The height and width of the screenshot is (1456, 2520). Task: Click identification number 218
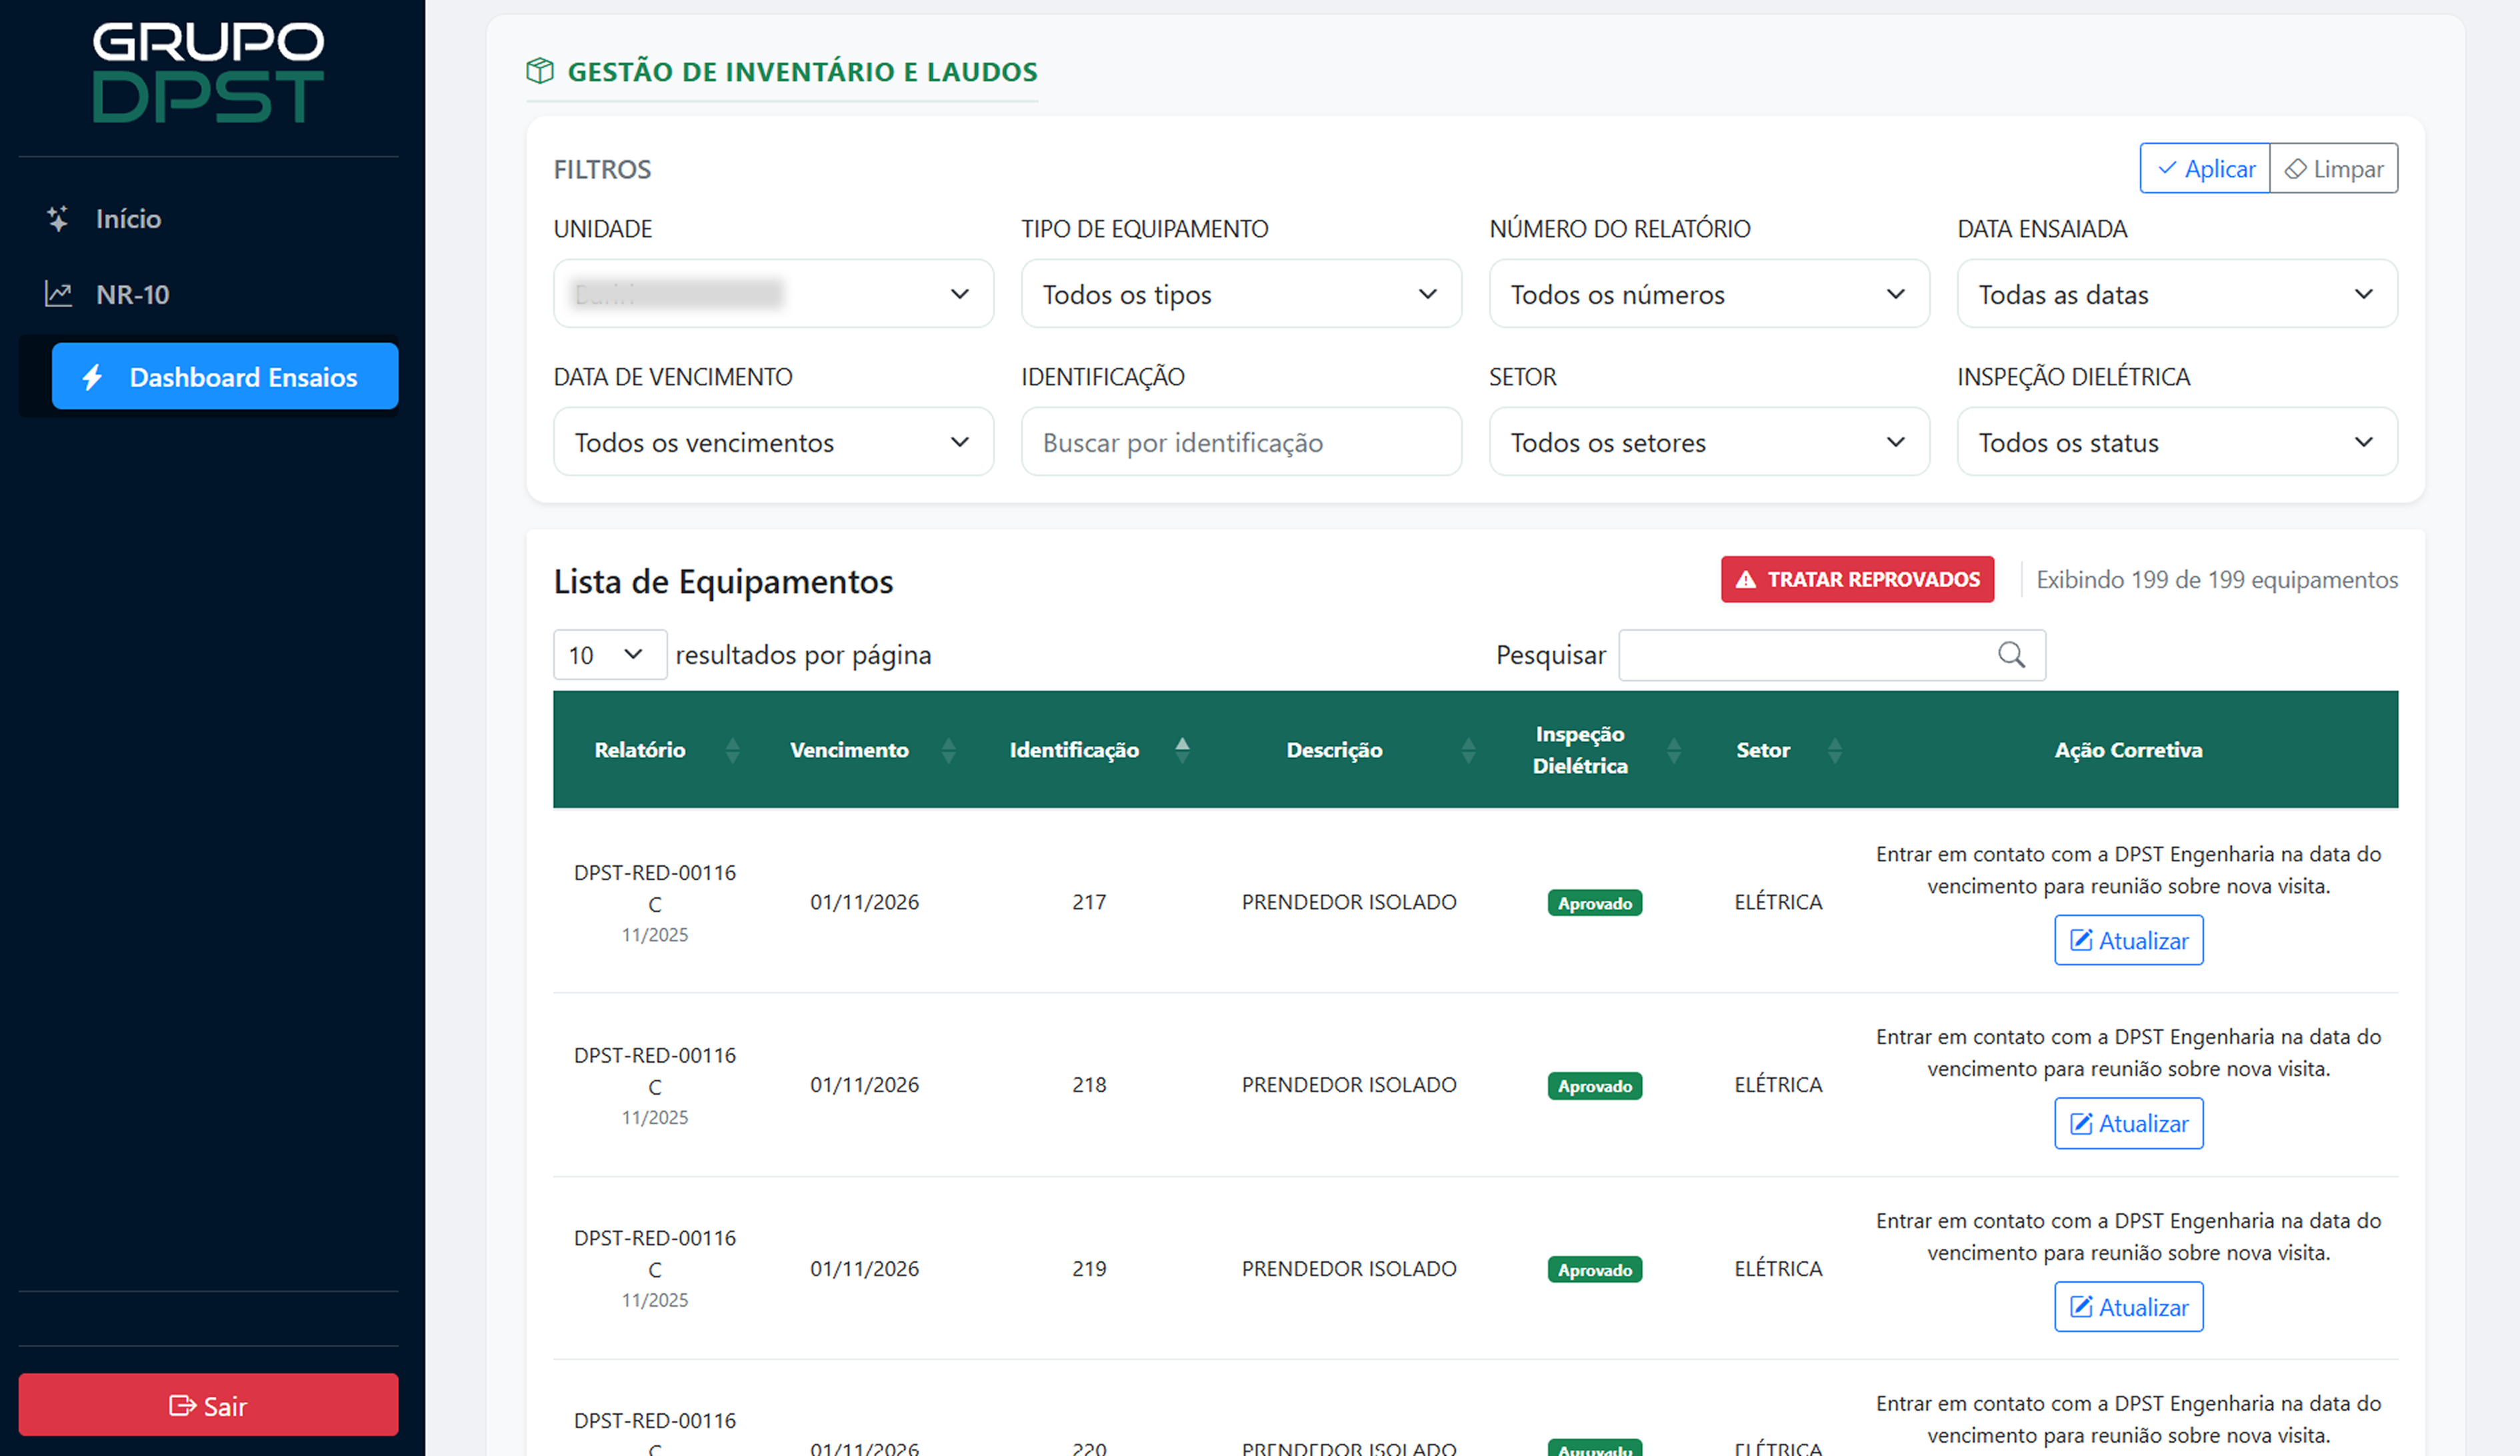[1089, 1085]
